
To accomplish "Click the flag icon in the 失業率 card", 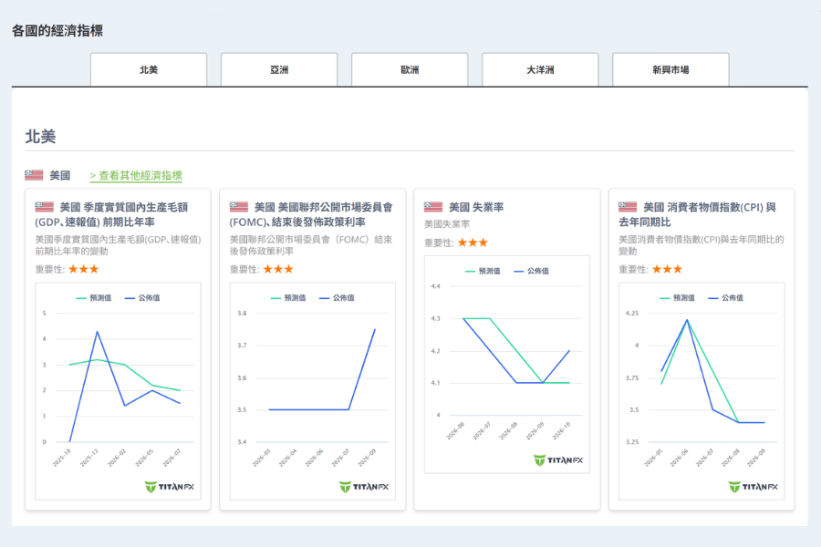I will coord(433,207).
